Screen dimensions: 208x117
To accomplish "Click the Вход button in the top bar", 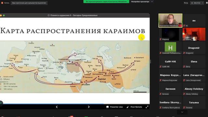I will click(186, 3).
